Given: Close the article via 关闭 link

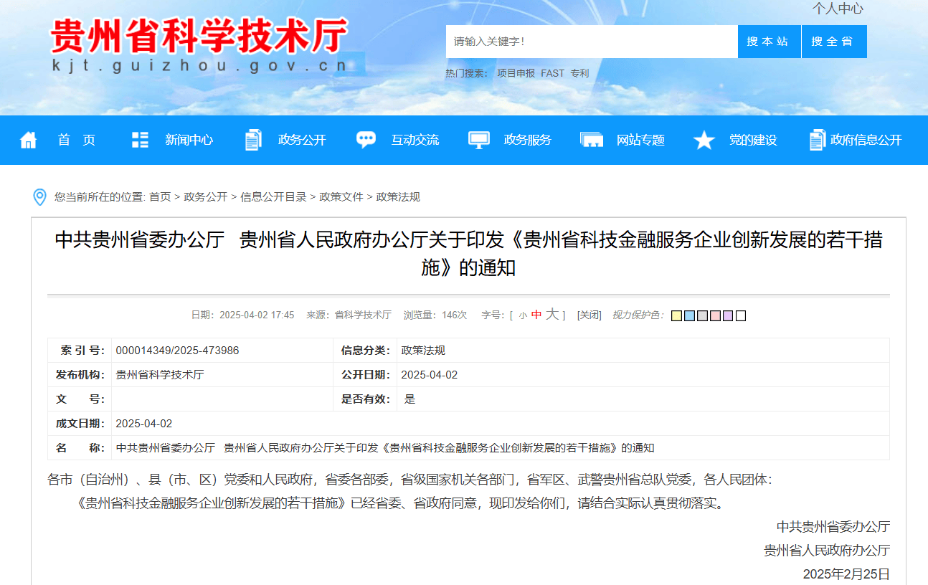Looking at the screenshot, I should click(x=590, y=315).
